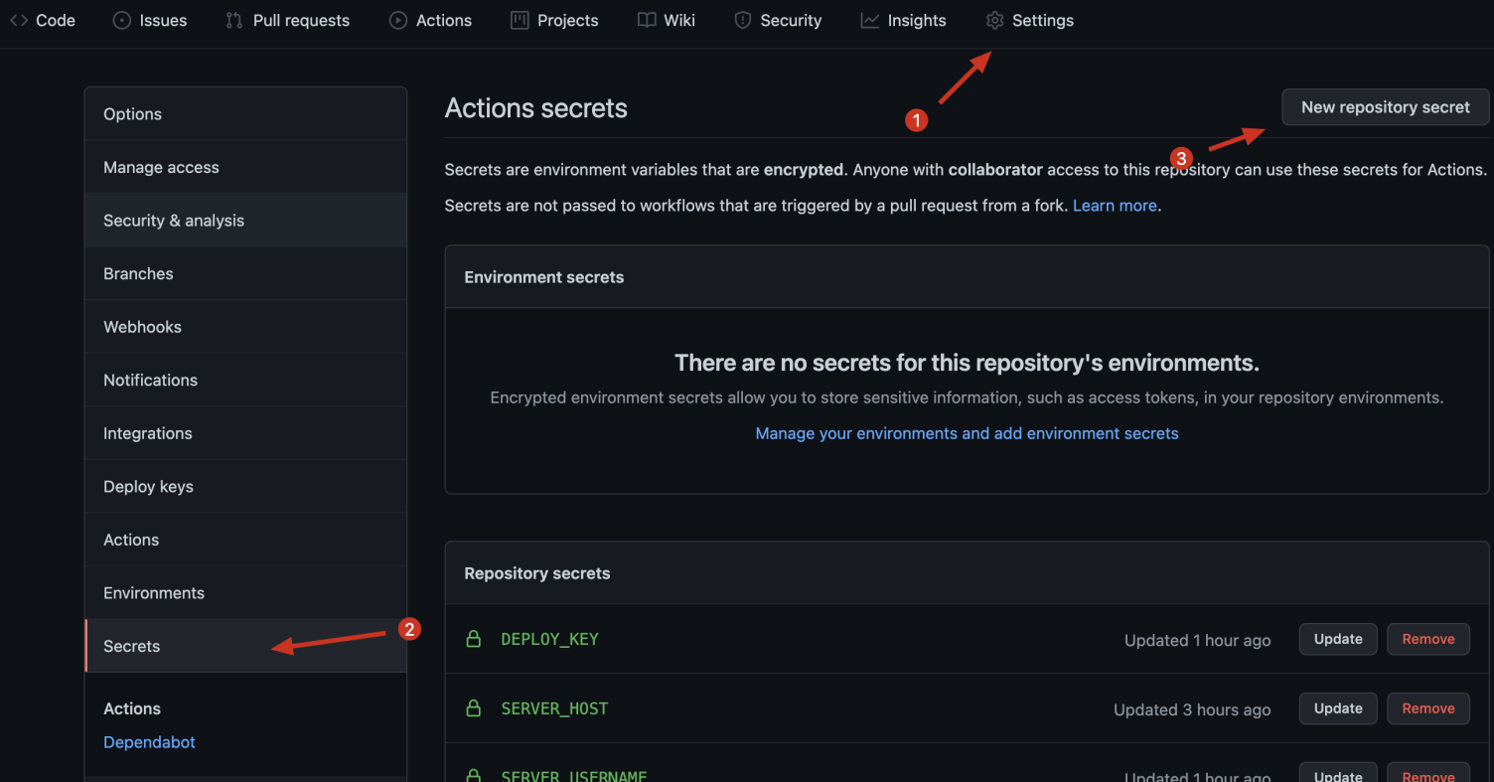
Task: Select Secrets in the sidebar
Action: (x=245, y=646)
